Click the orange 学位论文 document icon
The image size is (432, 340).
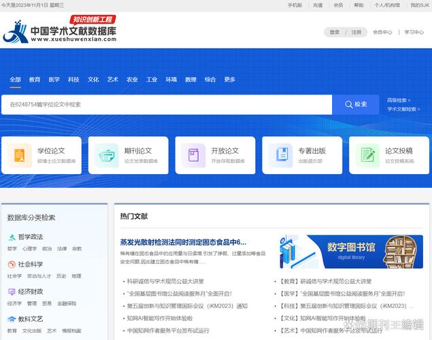(20, 155)
